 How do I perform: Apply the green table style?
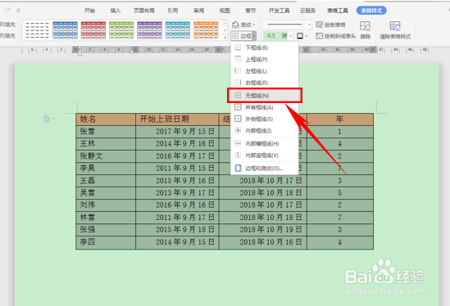121,30
